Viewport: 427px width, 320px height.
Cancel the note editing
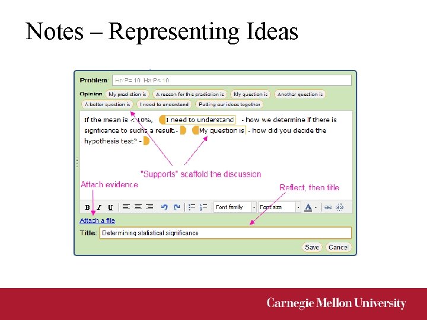point(338,247)
